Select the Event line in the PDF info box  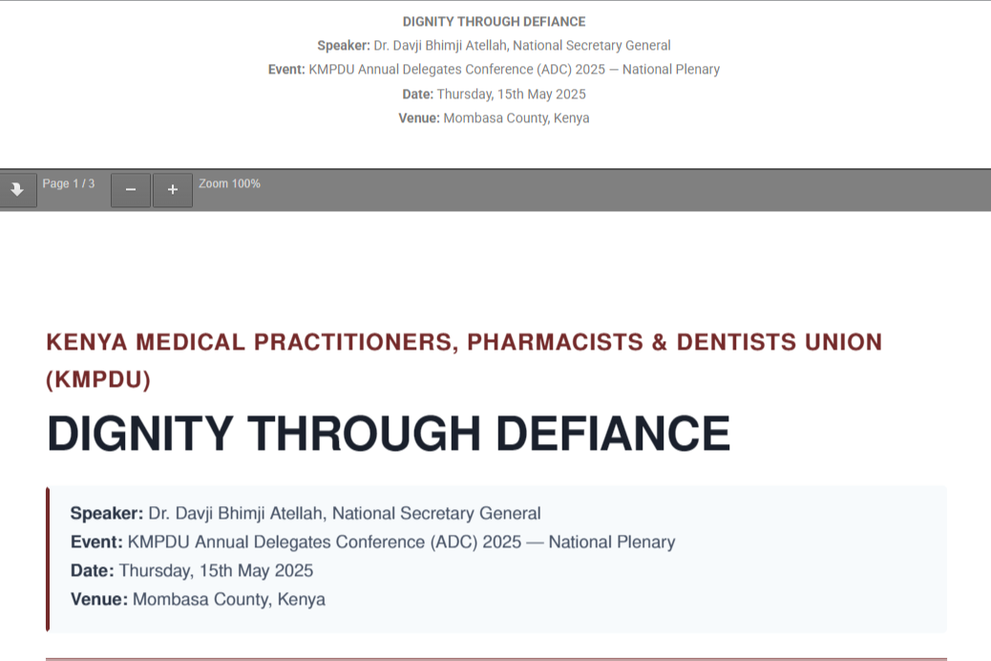point(373,543)
